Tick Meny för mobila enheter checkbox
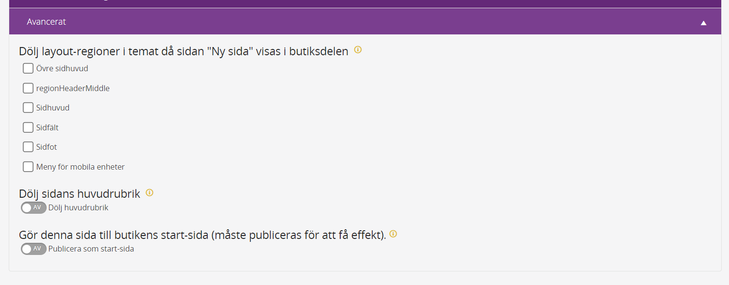729x285 pixels. pos(28,167)
